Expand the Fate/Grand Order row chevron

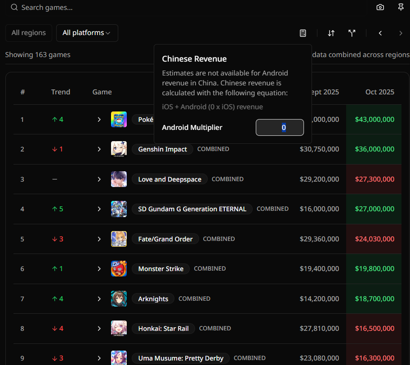tap(99, 239)
